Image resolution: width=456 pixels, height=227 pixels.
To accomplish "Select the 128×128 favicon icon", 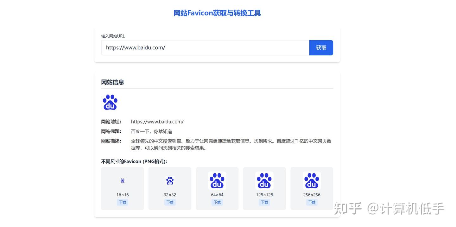I will pyautogui.click(x=264, y=180).
